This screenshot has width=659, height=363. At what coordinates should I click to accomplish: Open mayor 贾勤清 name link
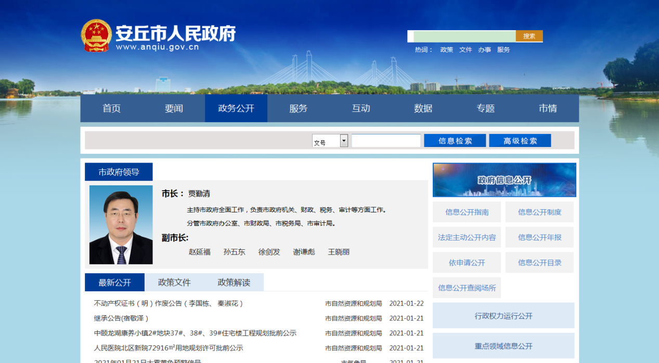[199, 194]
